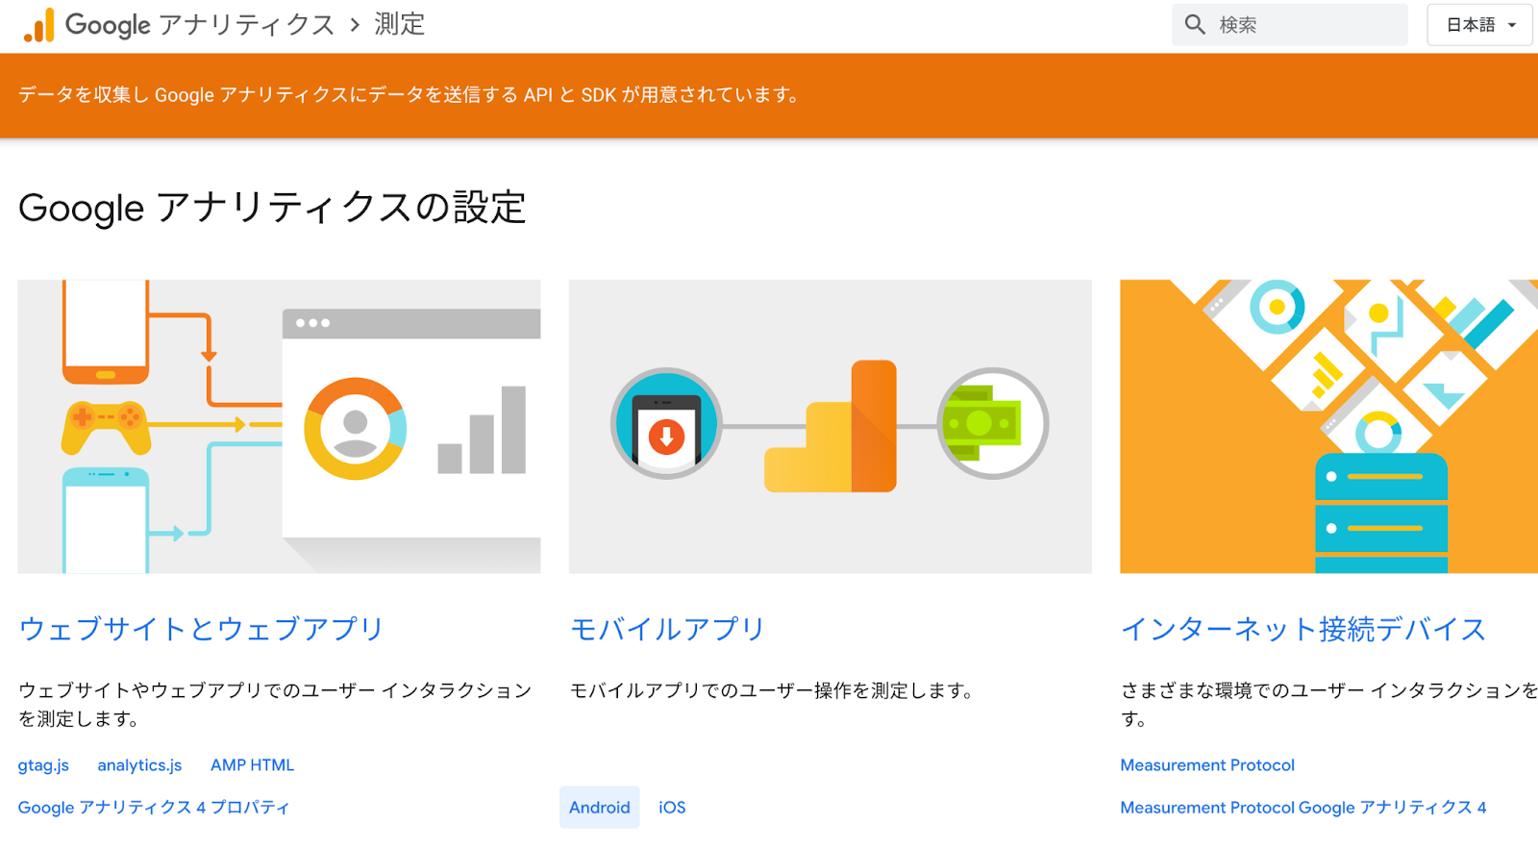The height and width of the screenshot is (850, 1538).
Task: Click the Google アナリティクスの設定 heading
Action: (x=272, y=208)
